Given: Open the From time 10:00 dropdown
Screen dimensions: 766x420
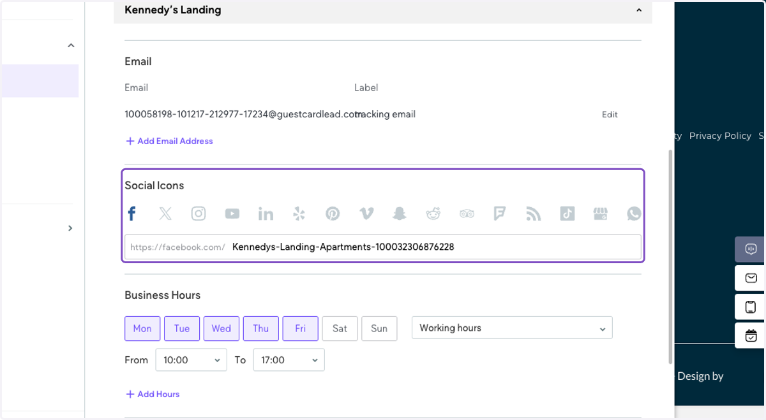Looking at the screenshot, I should coord(191,360).
